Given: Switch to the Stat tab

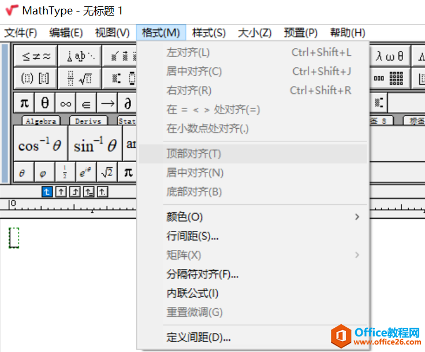Looking at the screenshot, I should click(127, 121).
